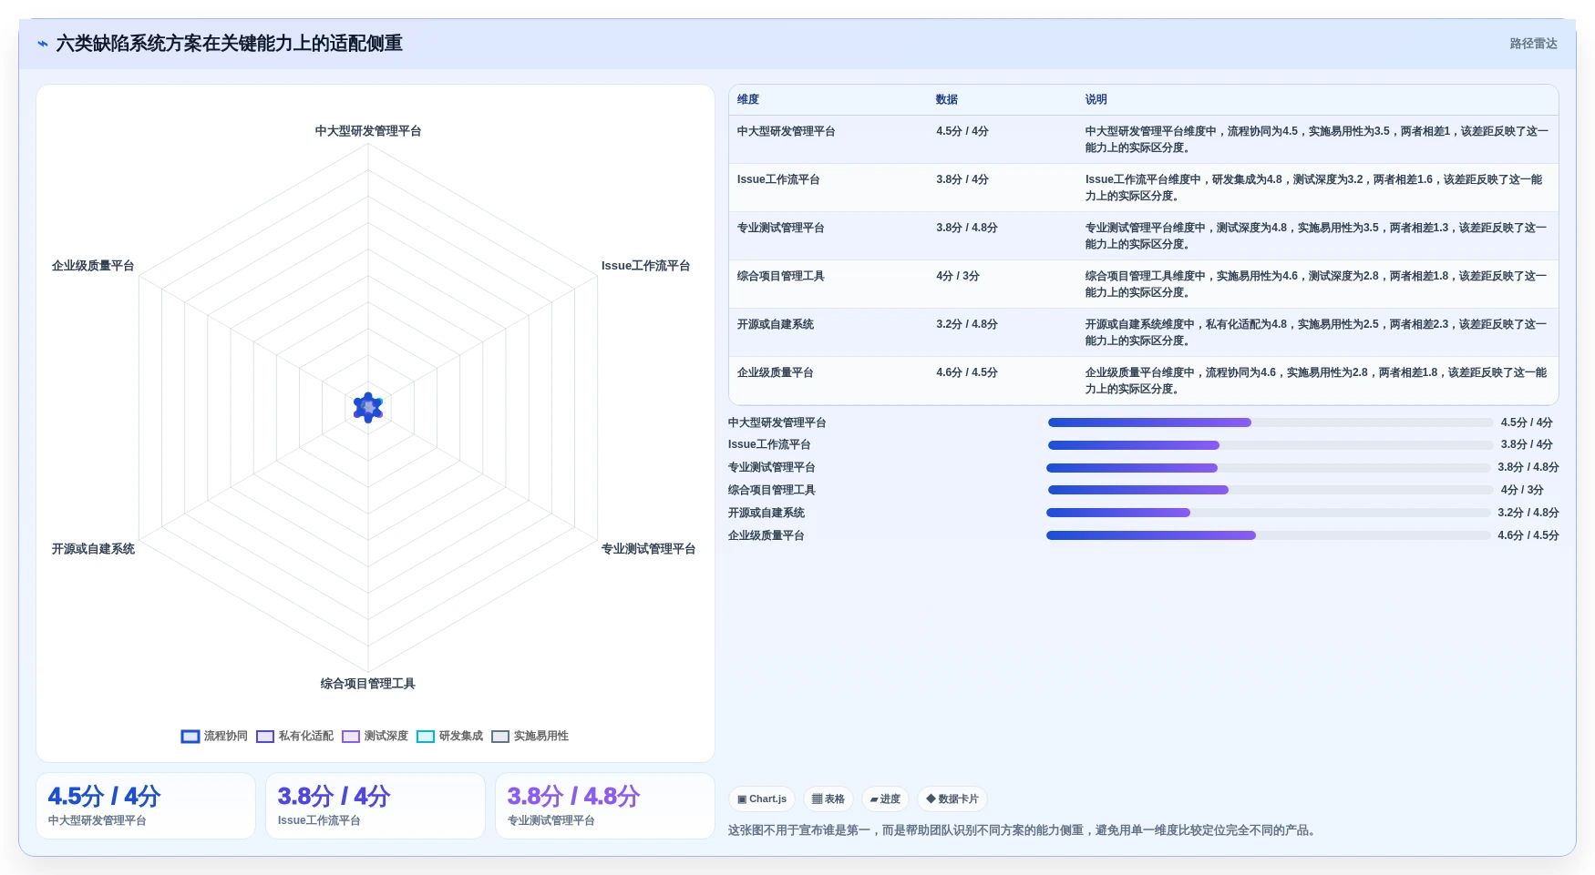This screenshot has width=1595, height=875.
Task: Open the 3.8分 / 4.8分 专业测试管理平台 card
Action: (x=605, y=806)
